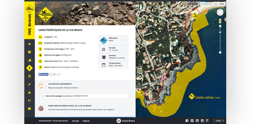The image size is (256, 124).
Task: Click the YouTube icon in footer
Action: point(197,121)
